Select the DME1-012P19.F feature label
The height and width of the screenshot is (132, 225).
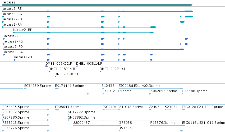coord(113,69)
